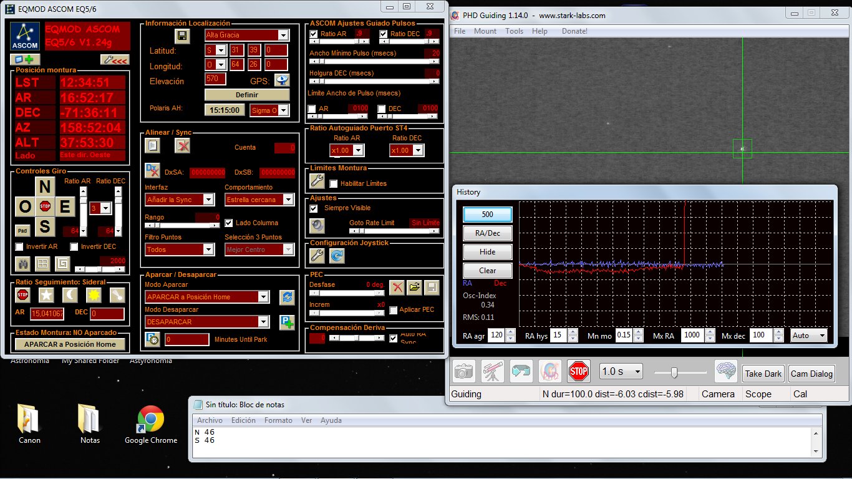The width and height of the screenshot is (852, 479).
Task: Open the Formato menu in Bloc de notas
Action: (x=278, y=420)
